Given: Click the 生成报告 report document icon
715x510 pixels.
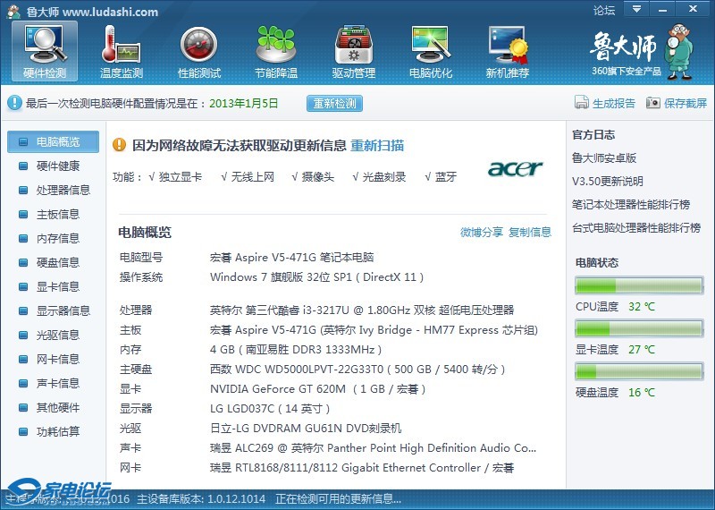Looking at the screenshot, I should pos(582,103).
